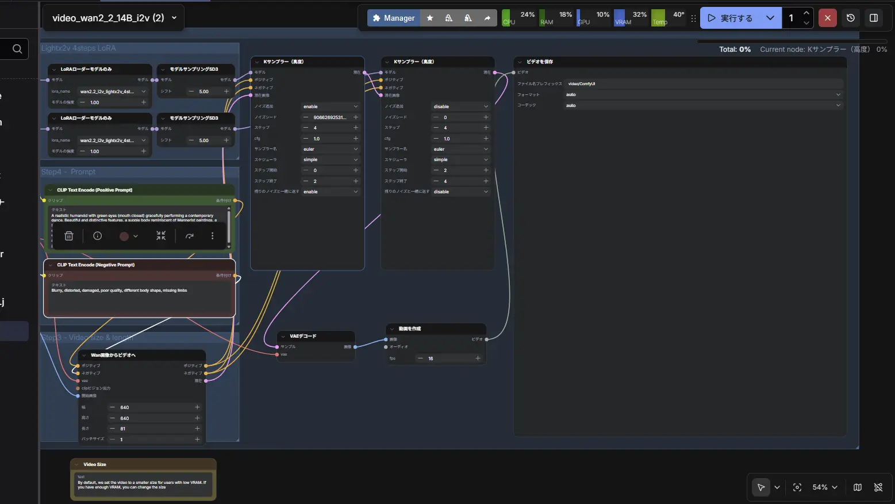The width and height of the screenshot is (895, 504).
Task: Show node info from selection toolbar
Action: 98,236
